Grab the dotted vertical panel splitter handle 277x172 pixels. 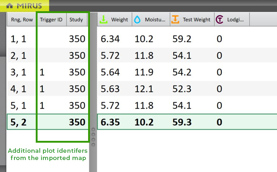coord(93,137)
